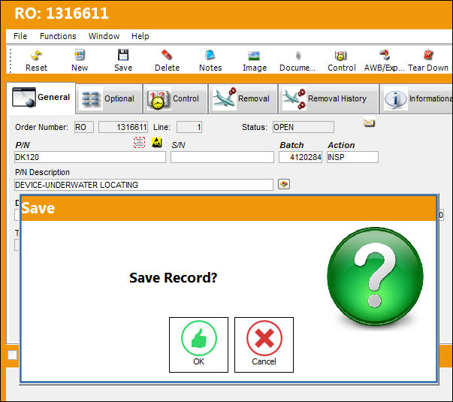Click the P/N Description text field
453x402 pixels.
click(143, 185)
